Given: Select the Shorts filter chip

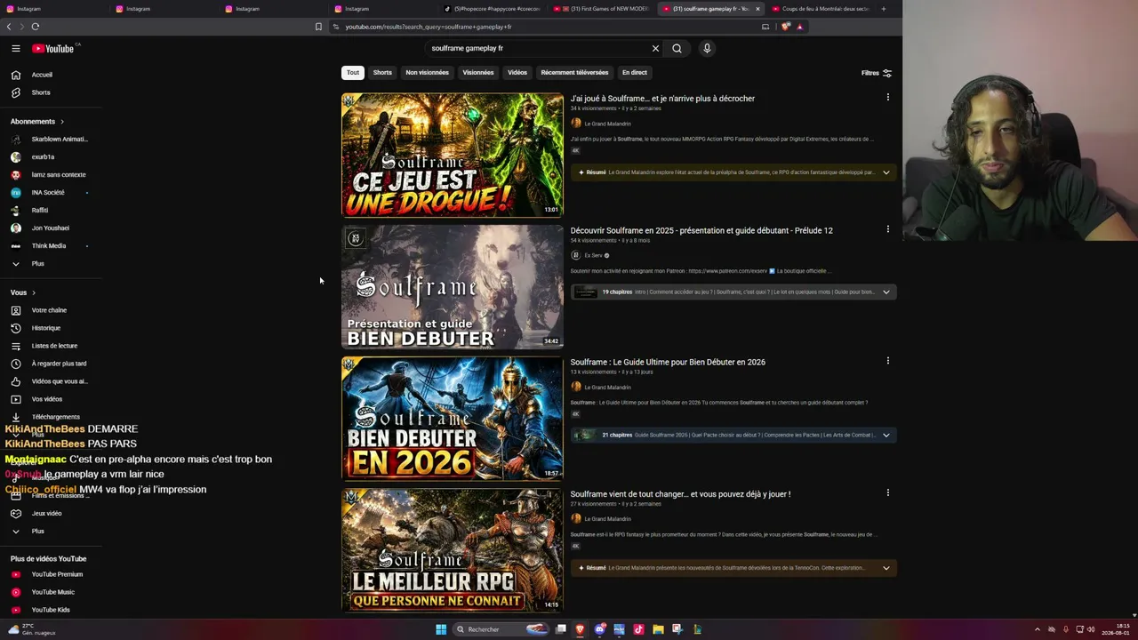Looking at the screenshot, I should (382, 73).
